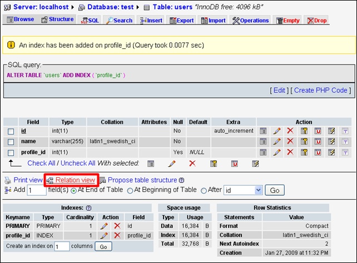Viewport: 357px width, 263px height.
Task: Add index on name field
Action: (331, 141)
